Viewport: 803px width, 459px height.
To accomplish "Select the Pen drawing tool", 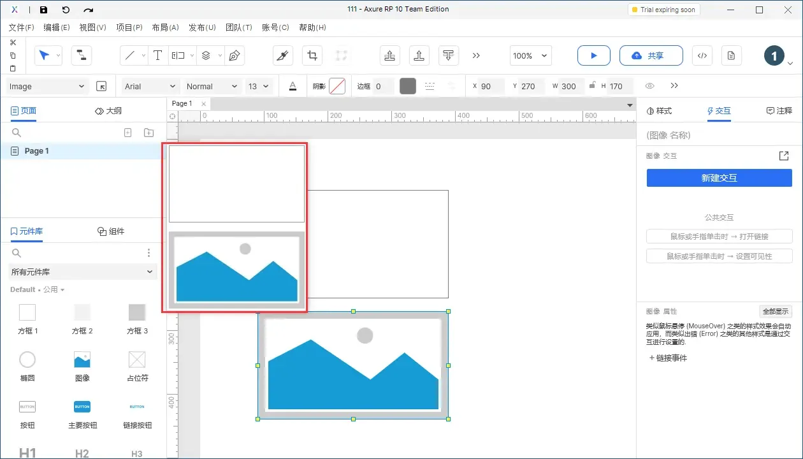I will tap(235, 55).
